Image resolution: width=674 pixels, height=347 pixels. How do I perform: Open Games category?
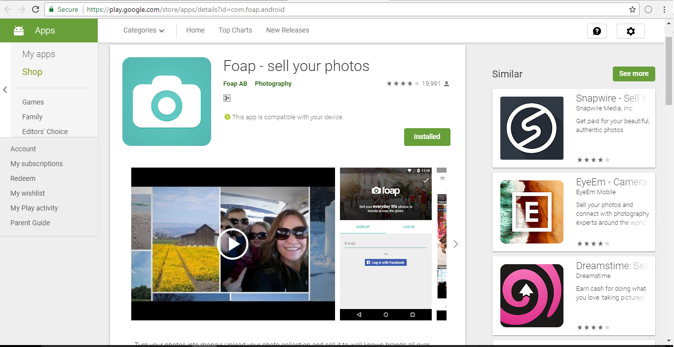[x=33, y=102]
